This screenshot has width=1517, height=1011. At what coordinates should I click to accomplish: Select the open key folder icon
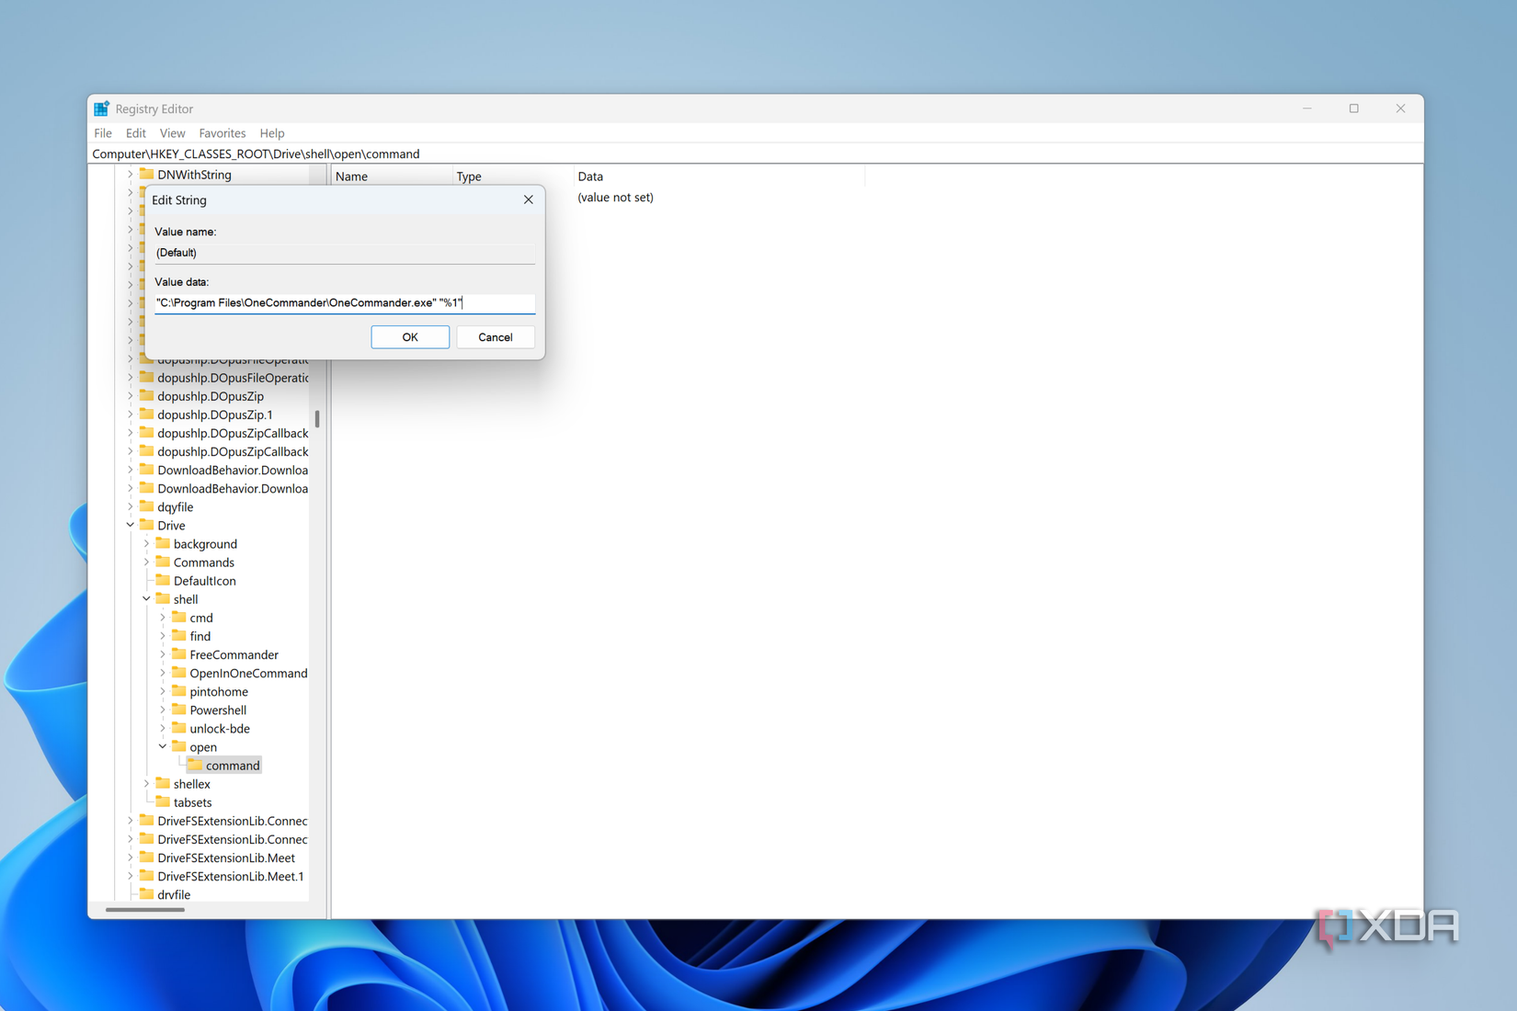[177, 746]
